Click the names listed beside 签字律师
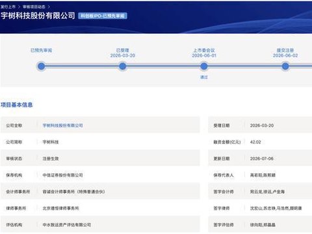The width and height of the screenshot is (312, 234). click(x=276, y=208)
